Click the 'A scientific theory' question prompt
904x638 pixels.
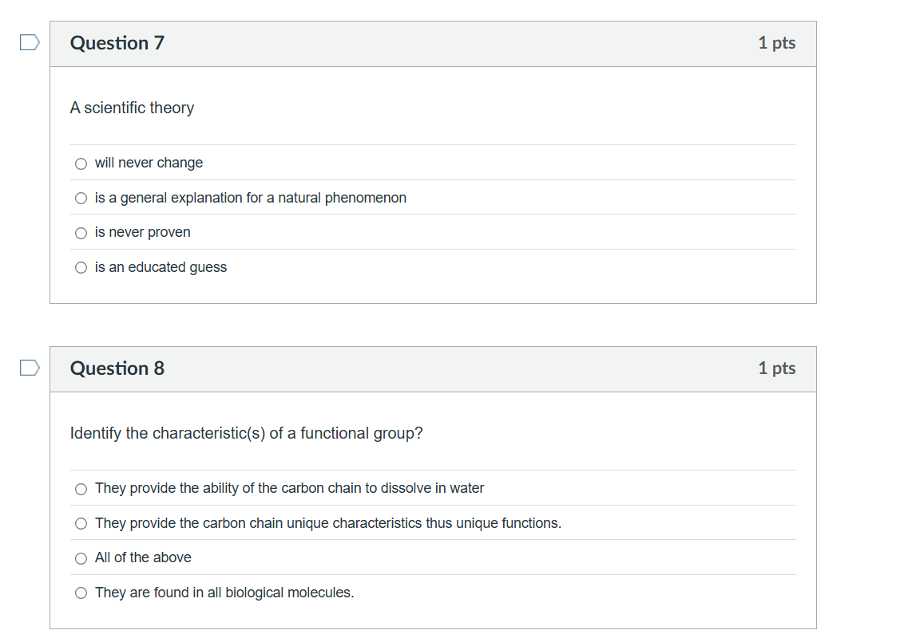tap(132, 108)
